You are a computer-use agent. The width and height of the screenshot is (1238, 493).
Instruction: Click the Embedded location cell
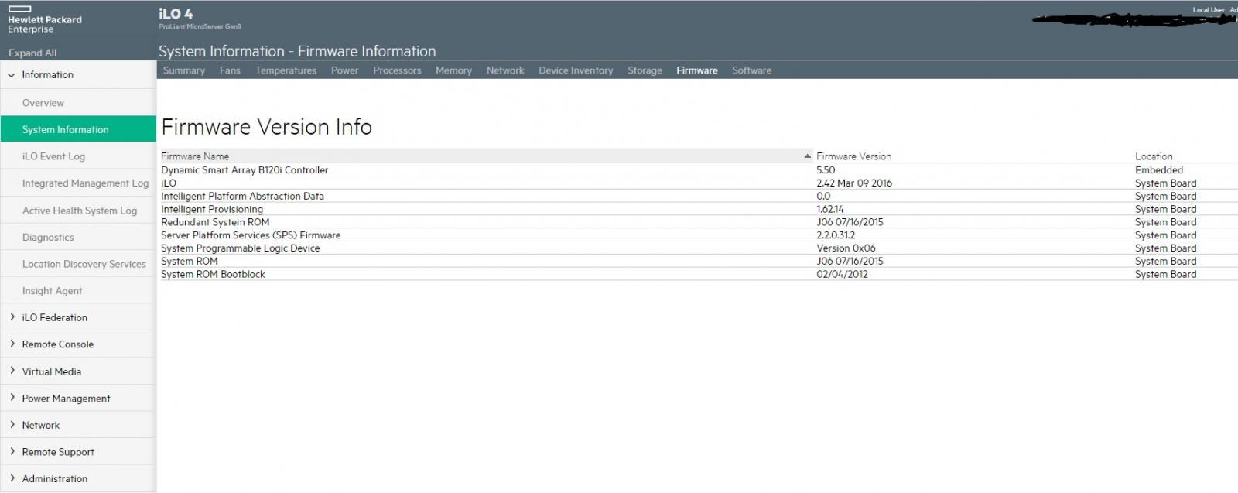[1159, 170]
